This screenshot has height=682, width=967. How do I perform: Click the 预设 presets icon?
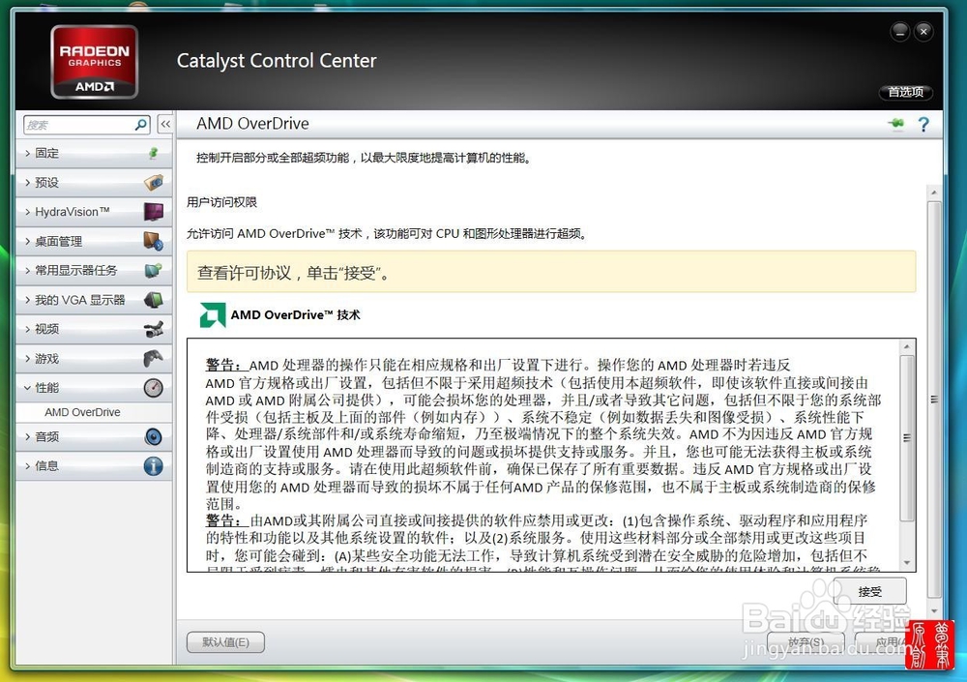point(154,182)
